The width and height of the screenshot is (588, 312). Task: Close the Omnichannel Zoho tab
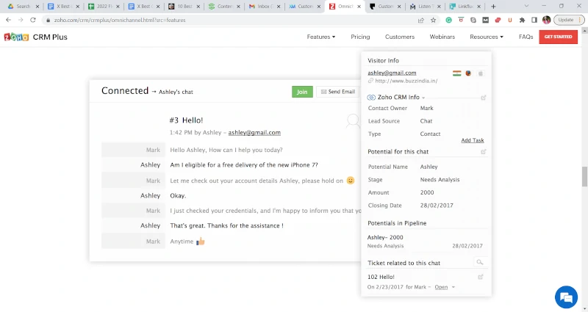click(359, 7)
